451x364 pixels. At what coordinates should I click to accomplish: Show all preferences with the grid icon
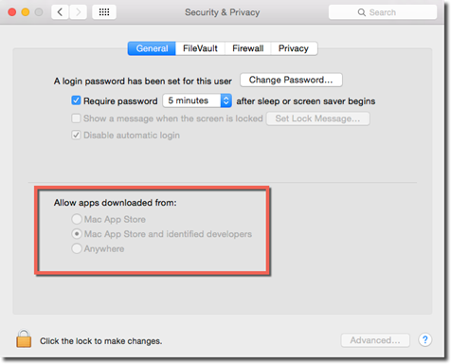pyautogui.click(x=104, y=12)
